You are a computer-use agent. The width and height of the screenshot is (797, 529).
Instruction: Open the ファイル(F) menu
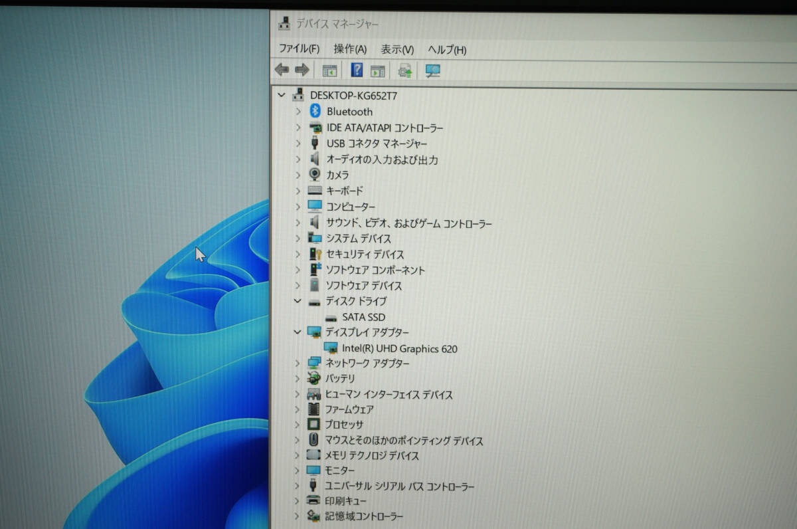(299, 49)
